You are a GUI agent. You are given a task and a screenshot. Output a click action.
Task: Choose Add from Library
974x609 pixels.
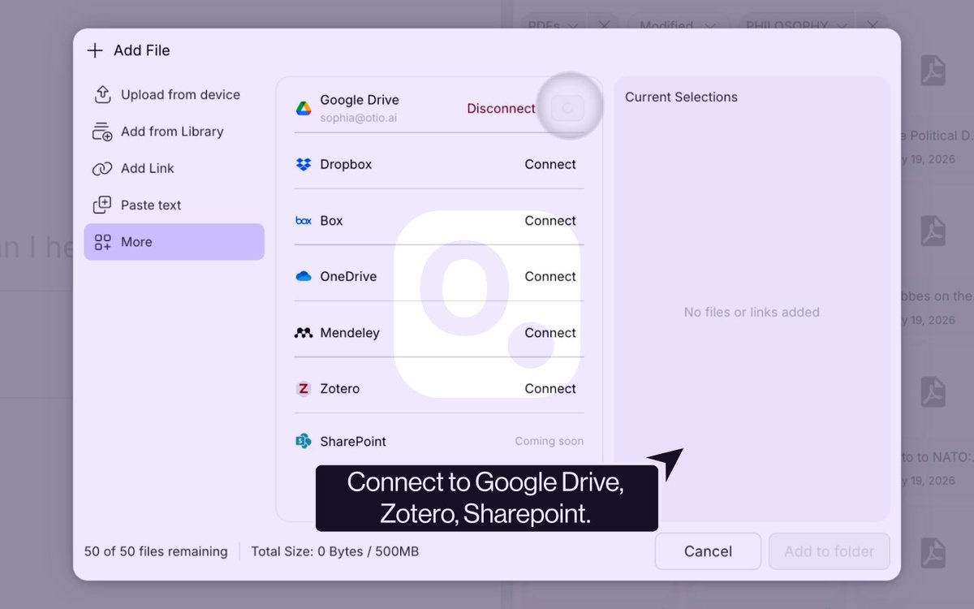point(175,132)
